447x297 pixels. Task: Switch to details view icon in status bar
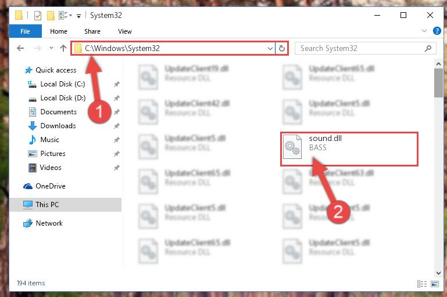tap(422, 284)
